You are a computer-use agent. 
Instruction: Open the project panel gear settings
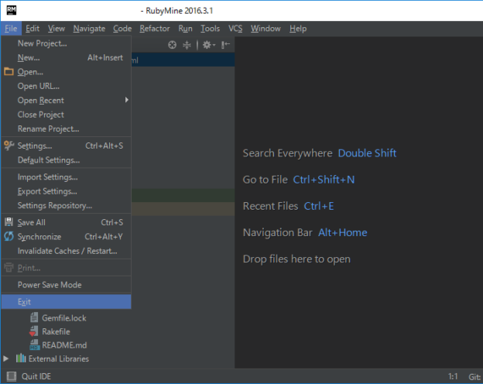click(x=207, y=45)
